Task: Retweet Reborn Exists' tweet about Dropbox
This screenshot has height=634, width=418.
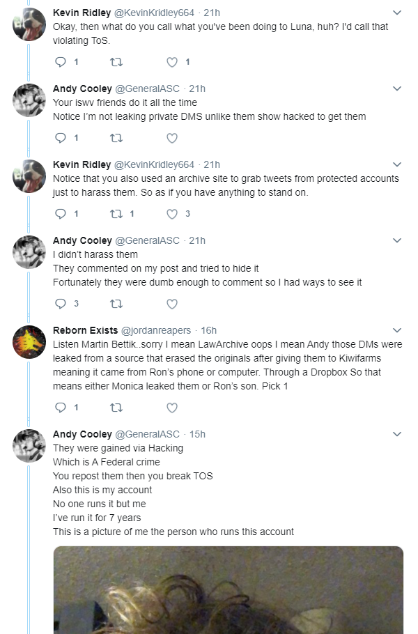Action: point(116,408)
